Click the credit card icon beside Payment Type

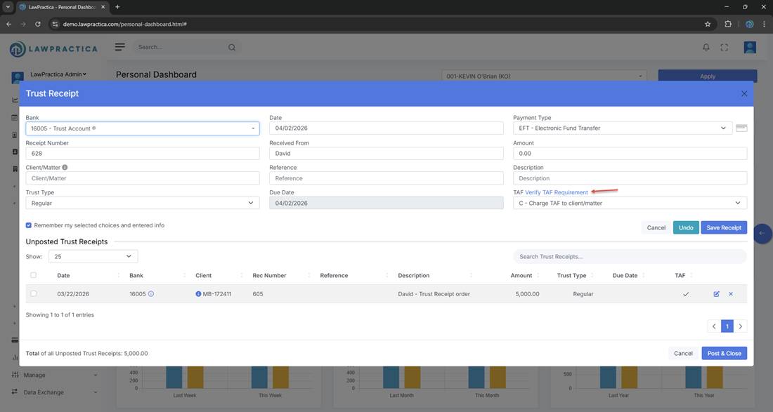pyautogui.click(x=741, y=128)
